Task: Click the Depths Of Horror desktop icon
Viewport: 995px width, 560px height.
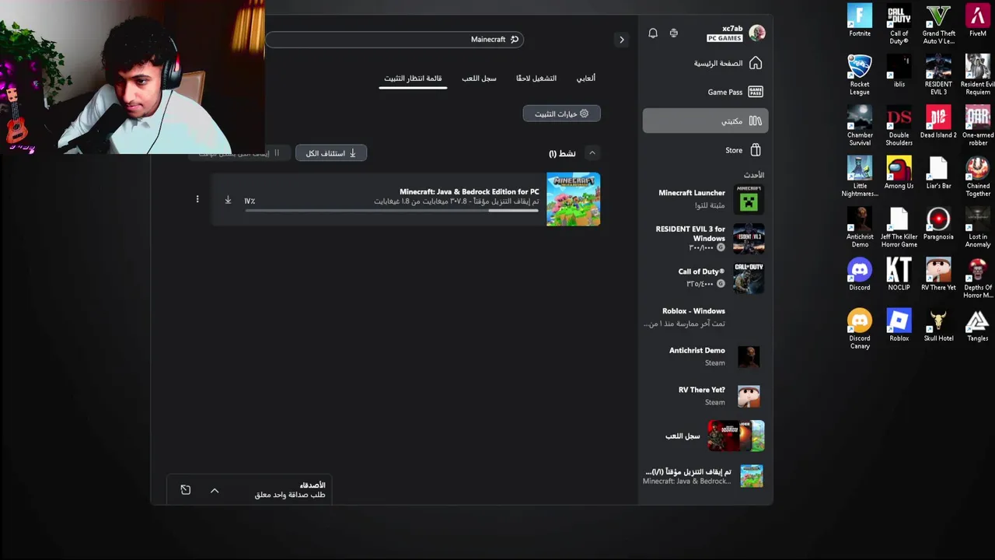Action: [x=978, y=278]
